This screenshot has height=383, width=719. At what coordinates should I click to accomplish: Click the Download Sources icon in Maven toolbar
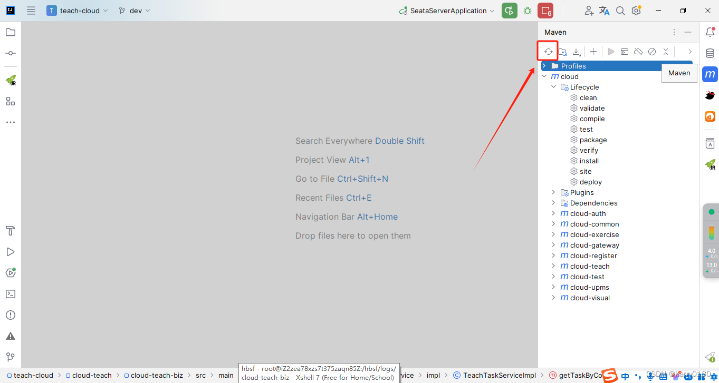pyautogui.click(x=577, y=51)
